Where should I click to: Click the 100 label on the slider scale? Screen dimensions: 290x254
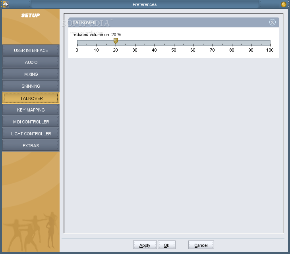pos(270,50)
